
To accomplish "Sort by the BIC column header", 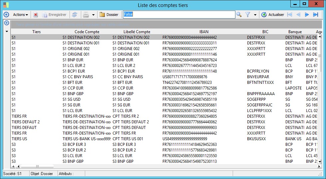I will tap(265, 32).
